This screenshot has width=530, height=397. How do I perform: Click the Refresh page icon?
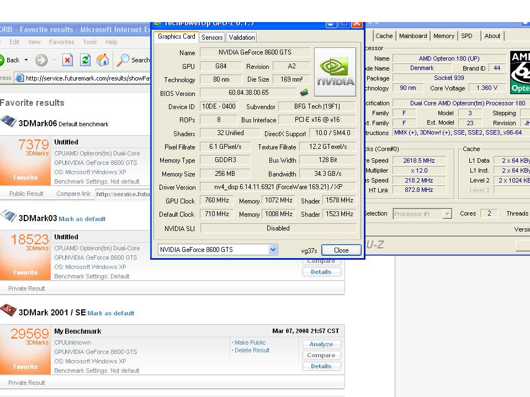(x=85, y=60)
